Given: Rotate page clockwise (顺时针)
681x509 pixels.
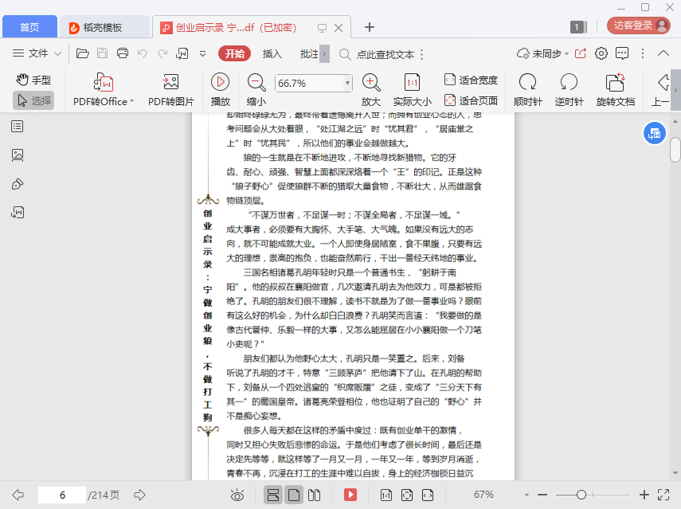Looking at the screenshot, I should click(x=528, y=90).
